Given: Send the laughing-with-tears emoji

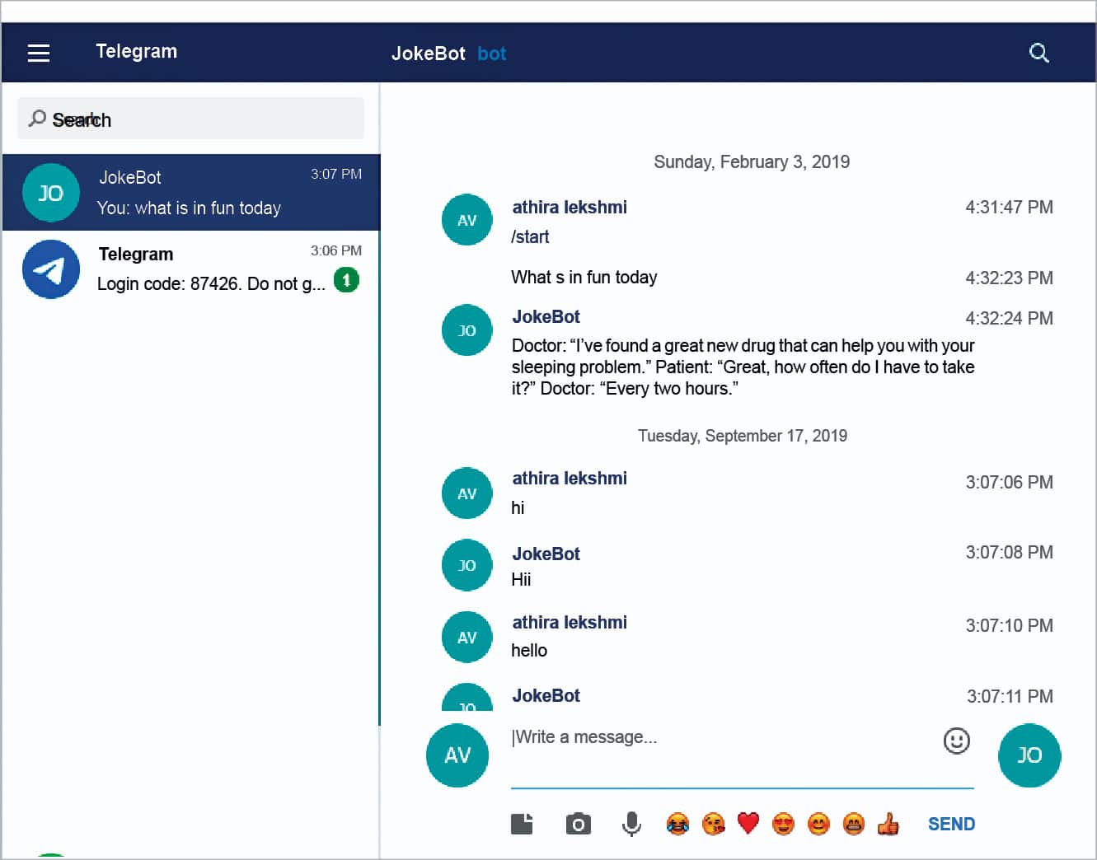Looking at the screenshot, I should [x=677, y=823].
